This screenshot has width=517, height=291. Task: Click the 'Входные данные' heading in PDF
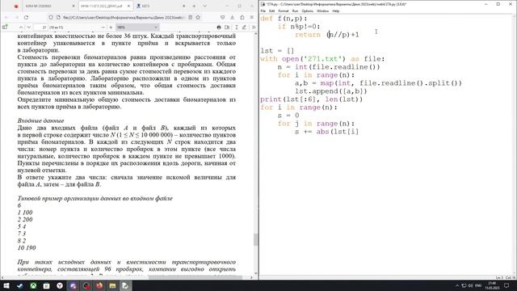pos(40,120)
